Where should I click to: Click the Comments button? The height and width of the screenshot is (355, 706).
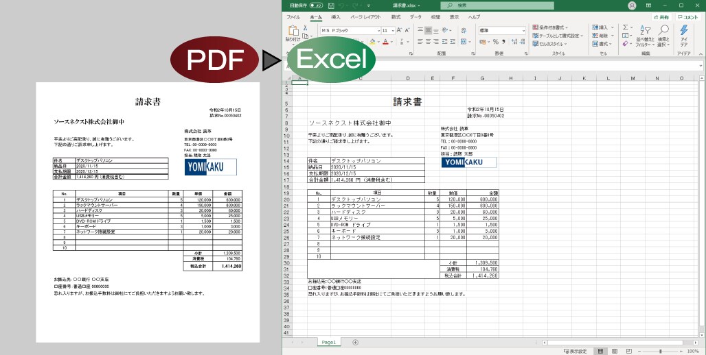(x=688, y=17)
